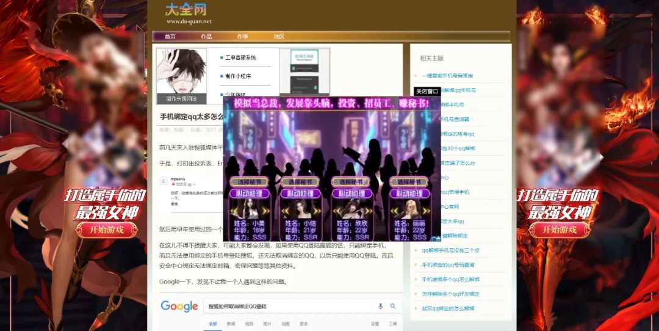The width and height of the screenshot is (659, 331).
Task: Open the Google 更多 tab
Action: pyautogui.click(x=304, y=324)
